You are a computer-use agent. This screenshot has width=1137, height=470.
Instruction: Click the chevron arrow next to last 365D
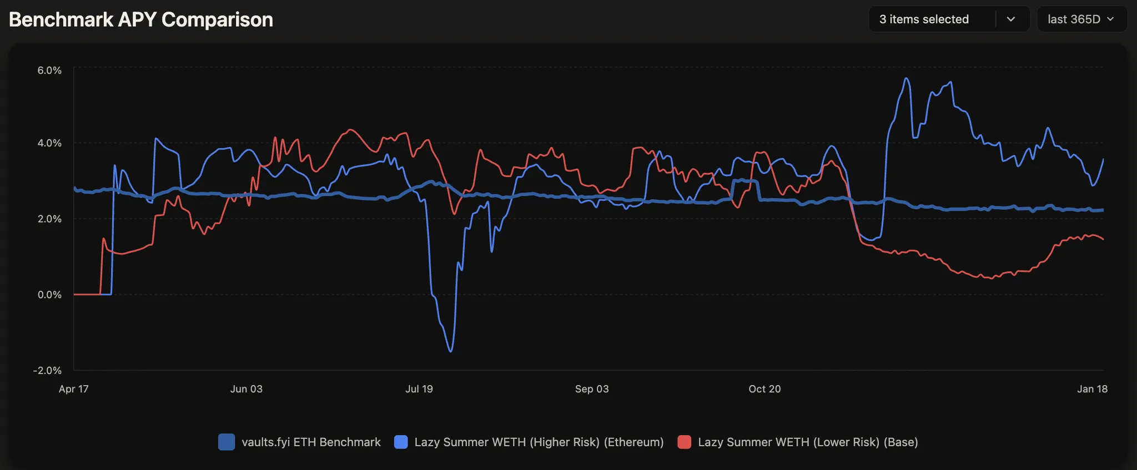tap(1110, 19)
